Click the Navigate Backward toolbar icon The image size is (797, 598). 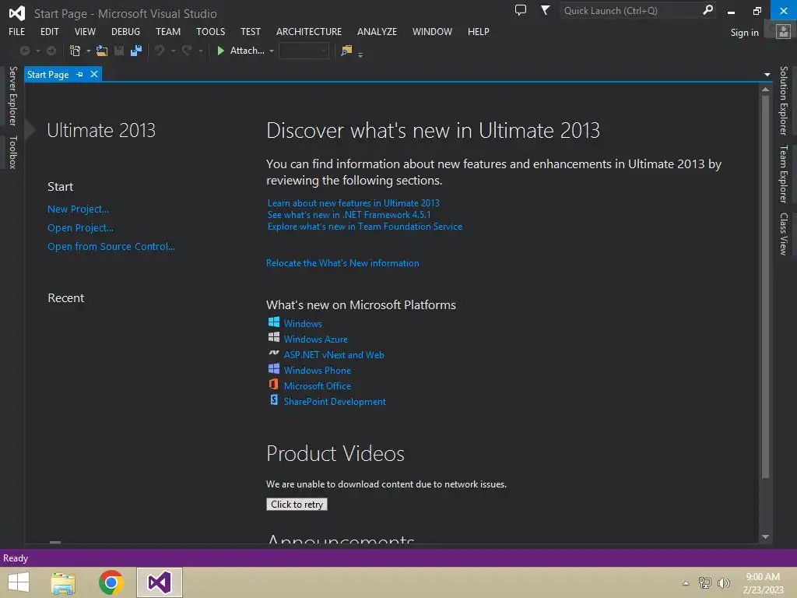(x=24, y=51)
